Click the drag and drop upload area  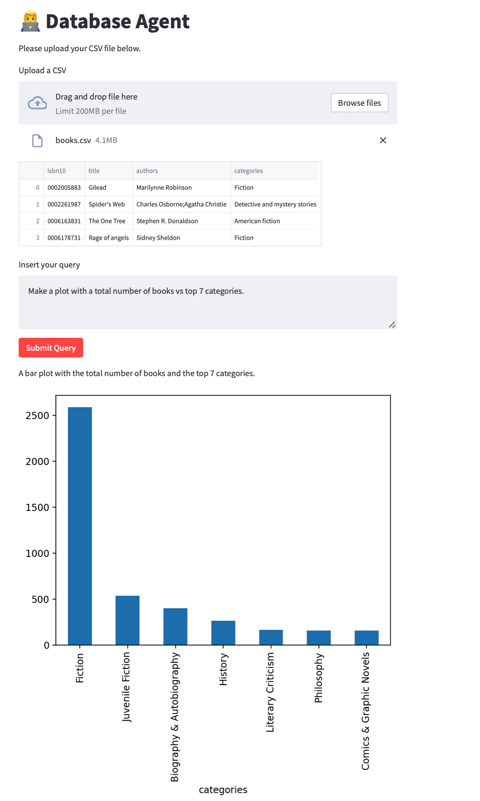[191, 103]
